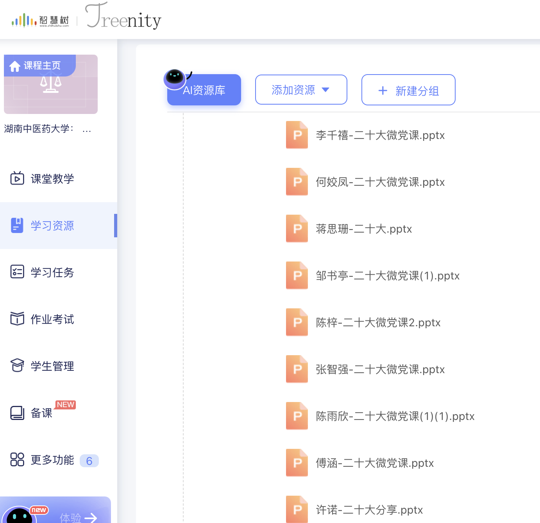540x523 pixels.
Task: Open 学生管理 in the sidebar
Action: coord(52,366)
